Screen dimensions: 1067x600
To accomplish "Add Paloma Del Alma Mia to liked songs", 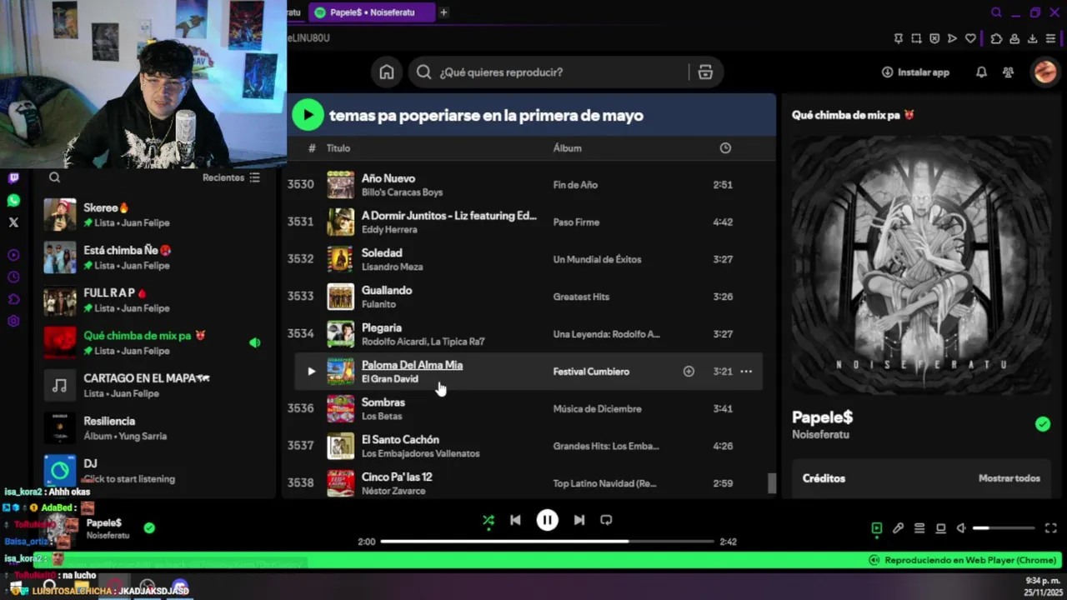I will [689, 372].
